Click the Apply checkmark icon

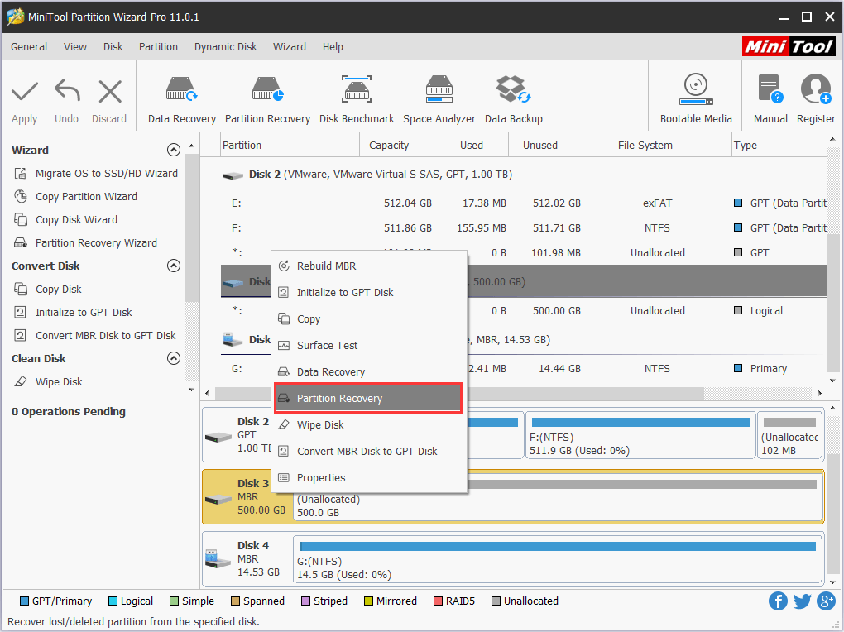pyautogui.click(x=25, y=92)
